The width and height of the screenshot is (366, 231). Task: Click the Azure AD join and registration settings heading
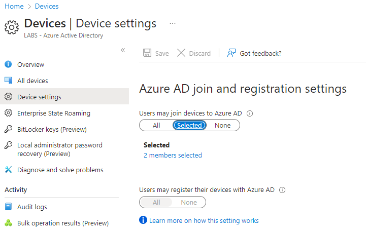[x=243, y=89]
